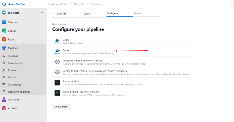The image size is (234, 122).
Task: Add new item with plus icon beside RProjects
Action: click(42, 13)
